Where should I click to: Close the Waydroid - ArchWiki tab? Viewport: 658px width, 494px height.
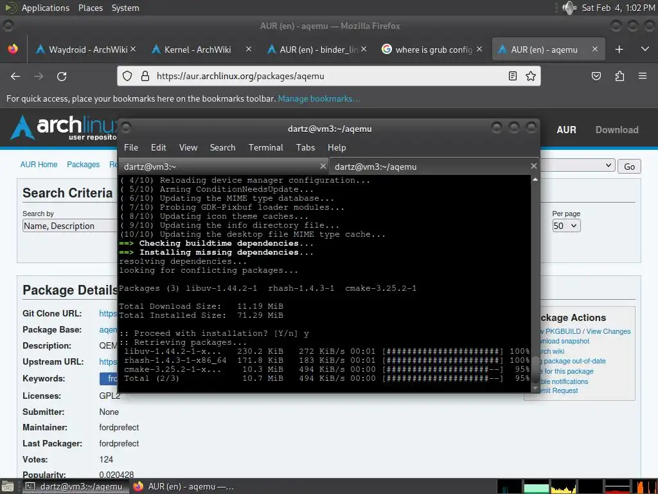coord(133,49)
